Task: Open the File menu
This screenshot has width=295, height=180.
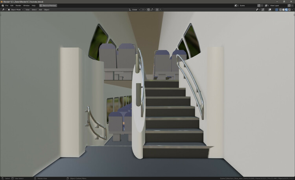Action: (x=7, y=6)
